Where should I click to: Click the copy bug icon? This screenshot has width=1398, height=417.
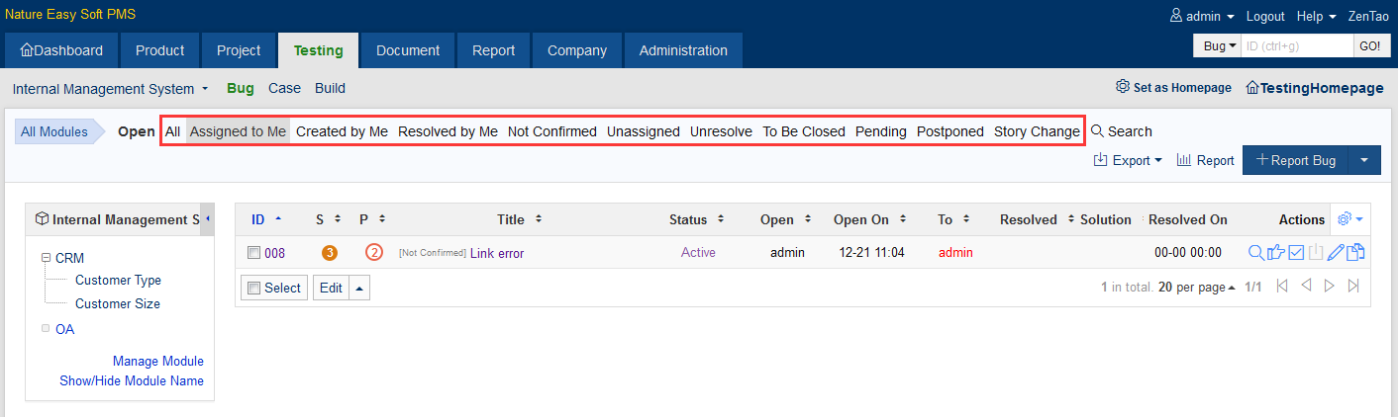tap(1355, 252)
